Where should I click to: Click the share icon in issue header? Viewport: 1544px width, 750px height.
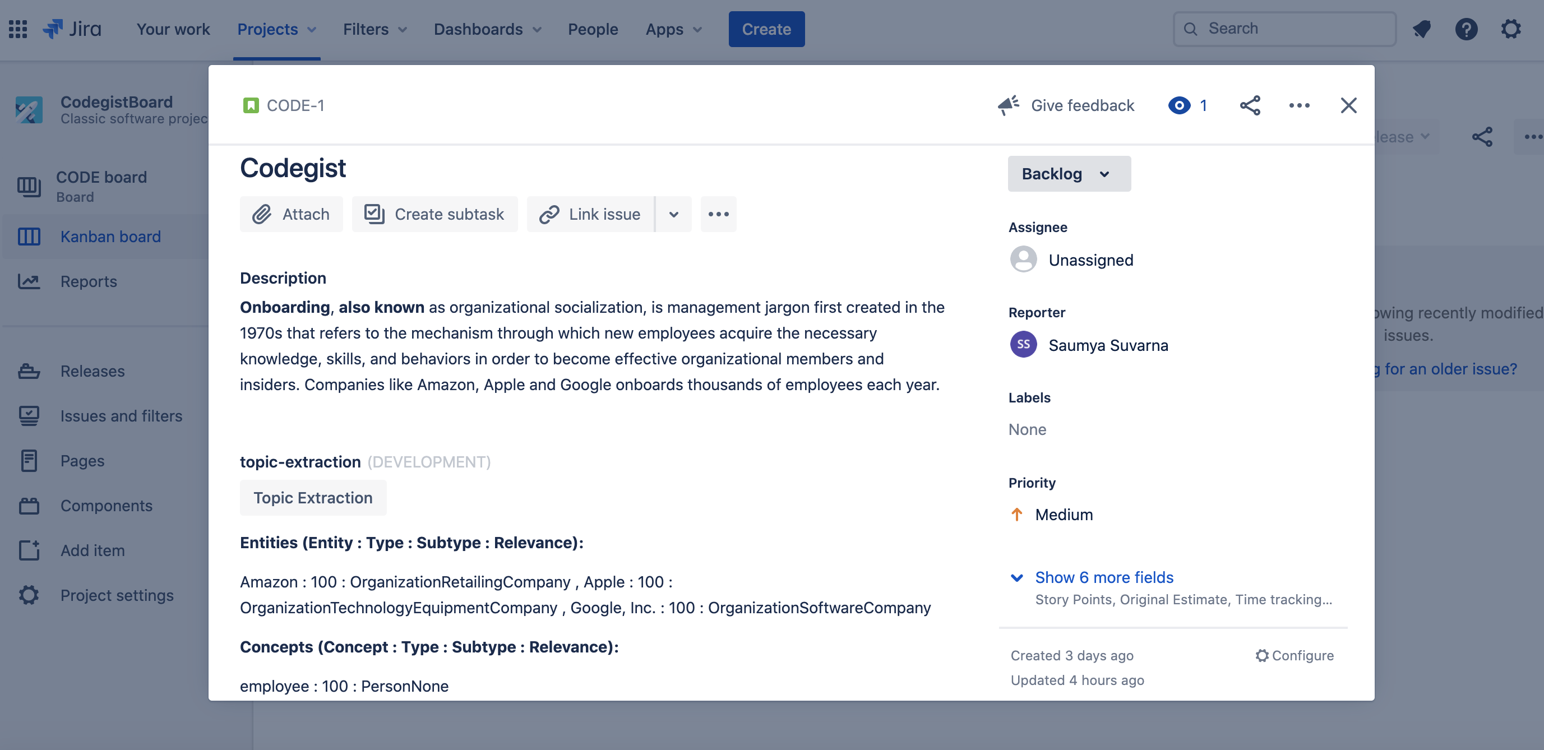click(x=1250, y=105)
